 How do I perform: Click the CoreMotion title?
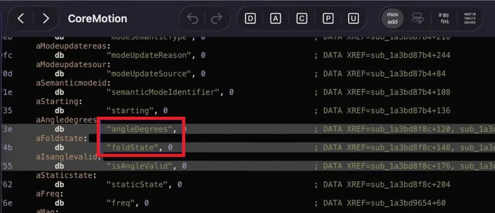pyautogui.click(x=97, y=19)
